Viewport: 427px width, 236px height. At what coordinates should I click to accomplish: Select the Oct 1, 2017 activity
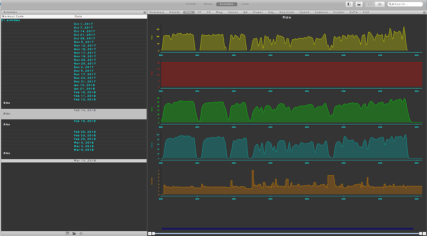pyautogui.click(x=83, y=24)
